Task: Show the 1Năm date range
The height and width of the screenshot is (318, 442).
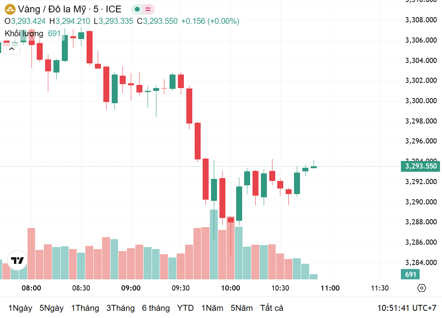Action: (x=211, y=308)
